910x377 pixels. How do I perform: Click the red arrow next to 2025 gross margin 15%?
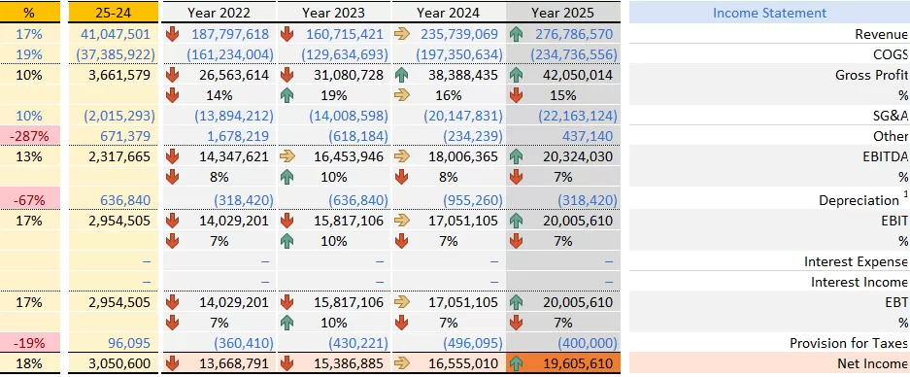(x=516, y=95)
